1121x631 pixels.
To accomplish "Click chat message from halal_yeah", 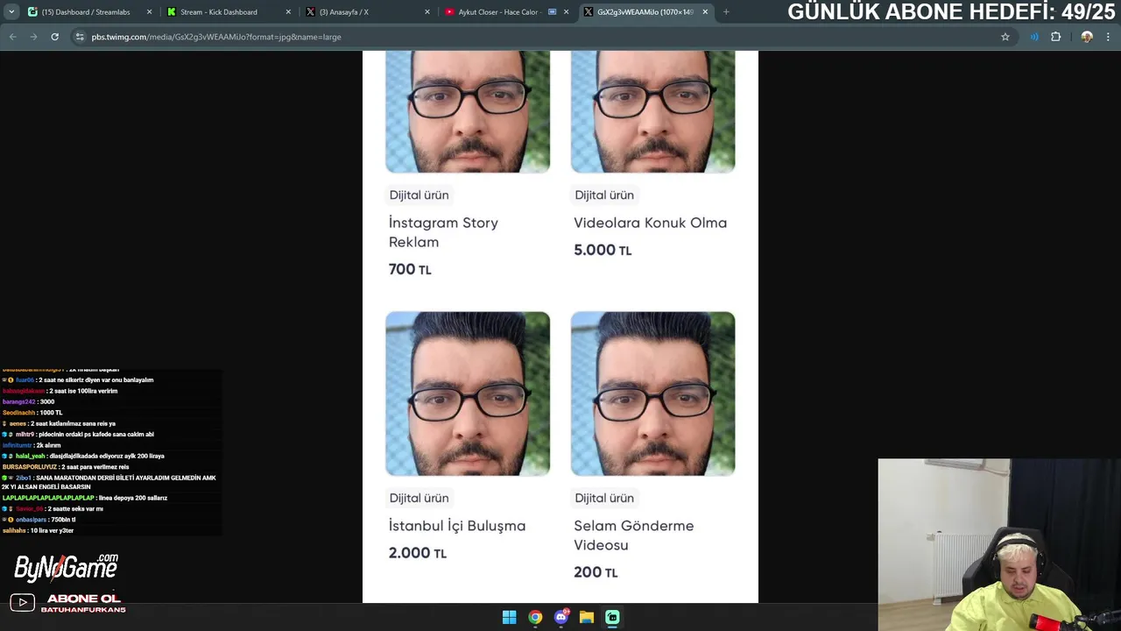I will [x=83, y=456].
